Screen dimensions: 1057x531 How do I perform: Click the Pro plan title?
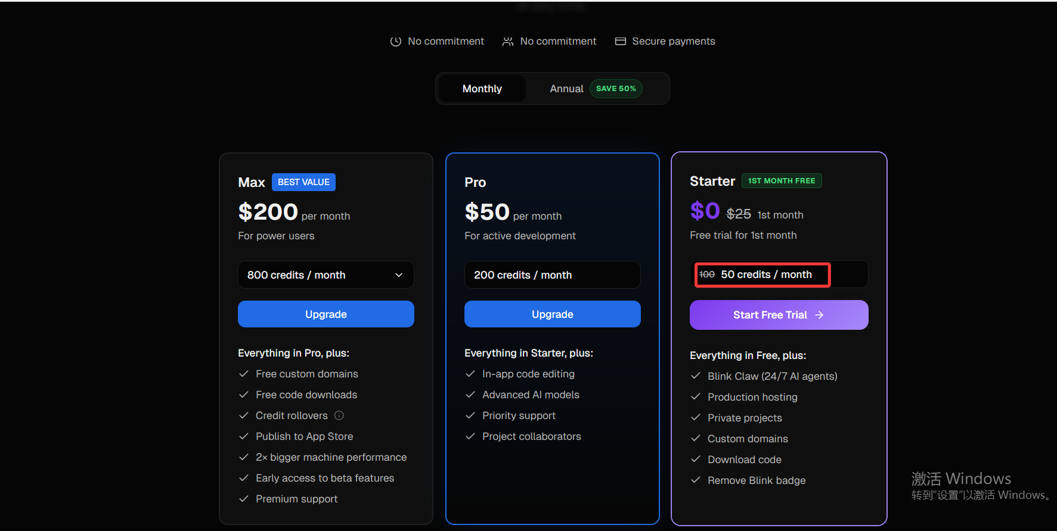coord(475,182)
